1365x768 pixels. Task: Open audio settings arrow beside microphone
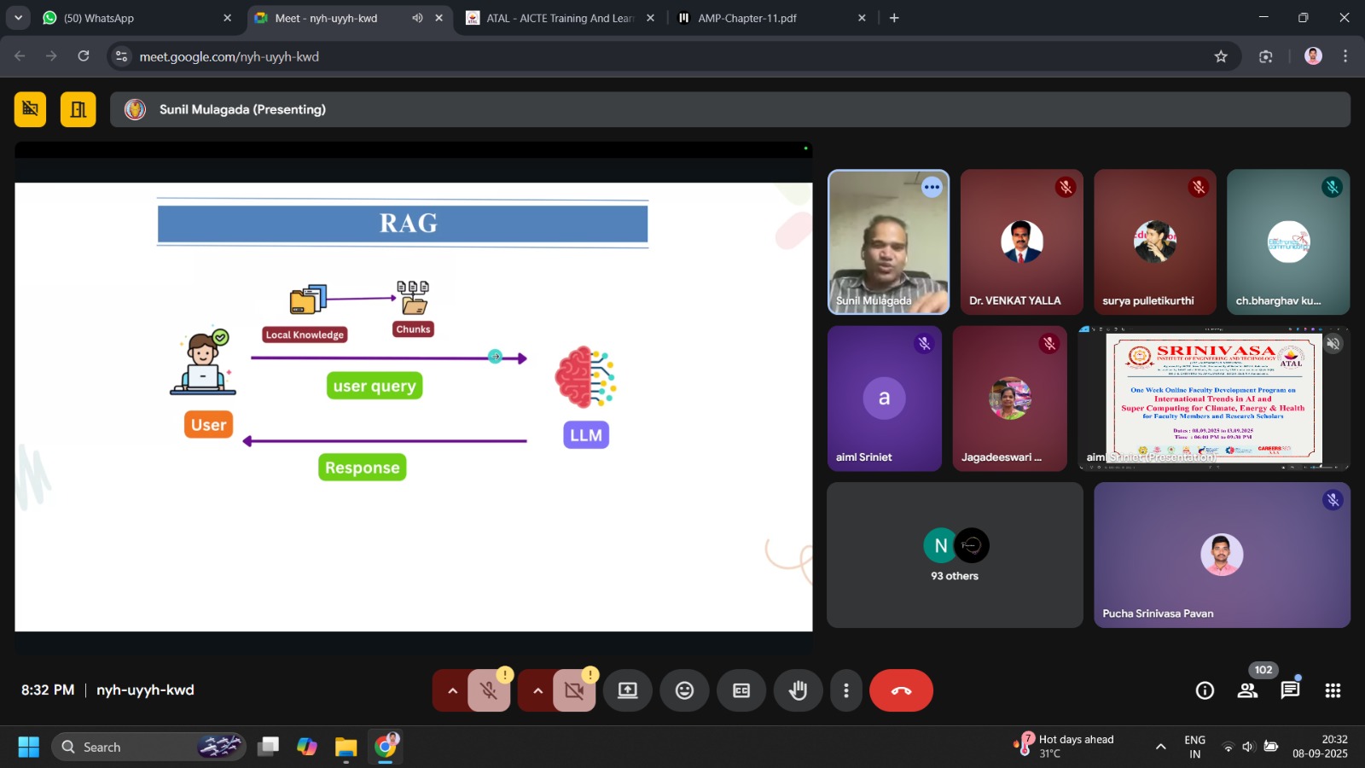pos(452,690)
